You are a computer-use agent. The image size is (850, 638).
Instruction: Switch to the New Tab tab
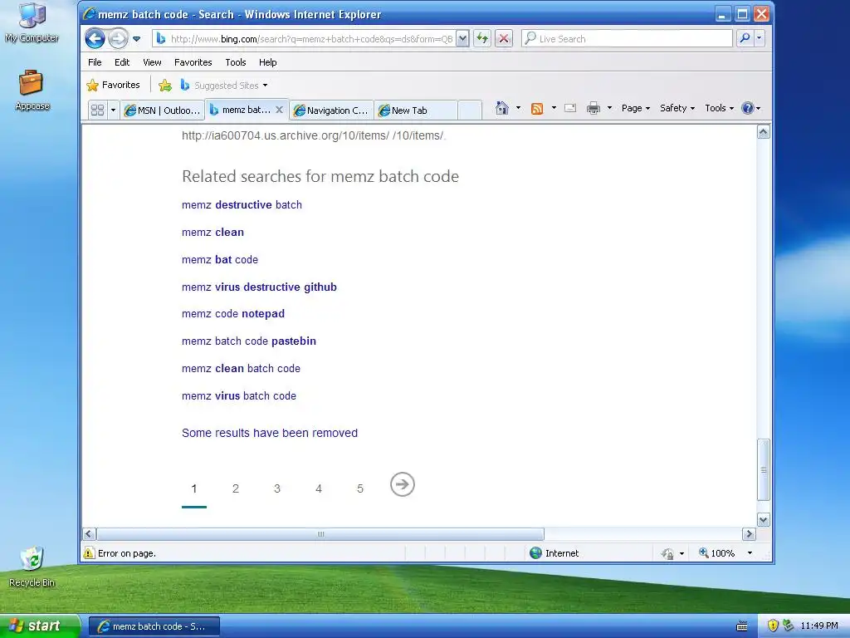point(416,110)
